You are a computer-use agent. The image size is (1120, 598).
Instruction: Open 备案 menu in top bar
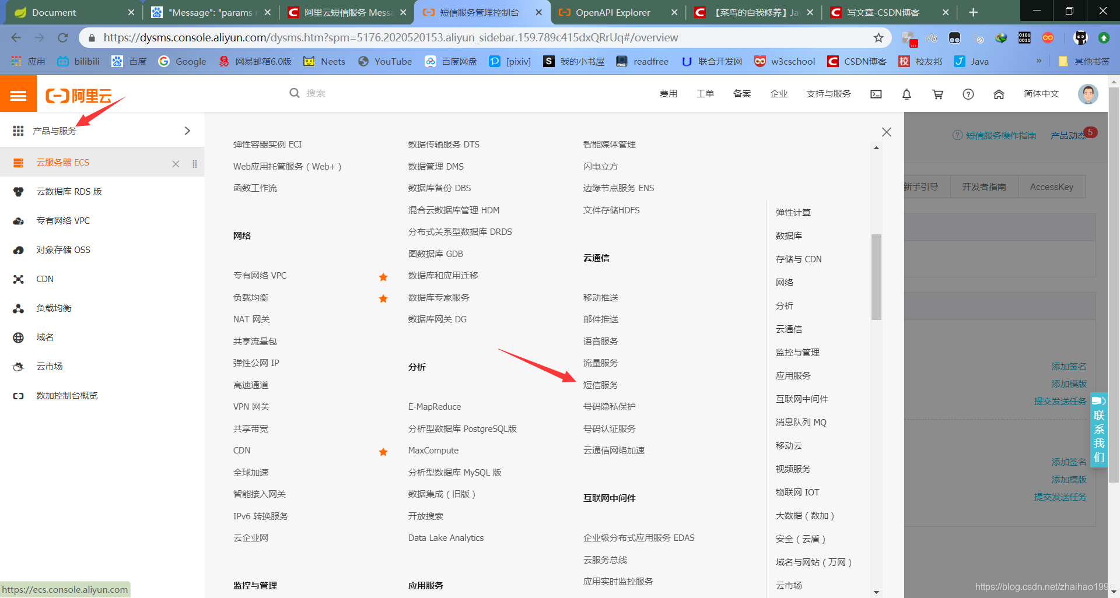click(742, 93)
